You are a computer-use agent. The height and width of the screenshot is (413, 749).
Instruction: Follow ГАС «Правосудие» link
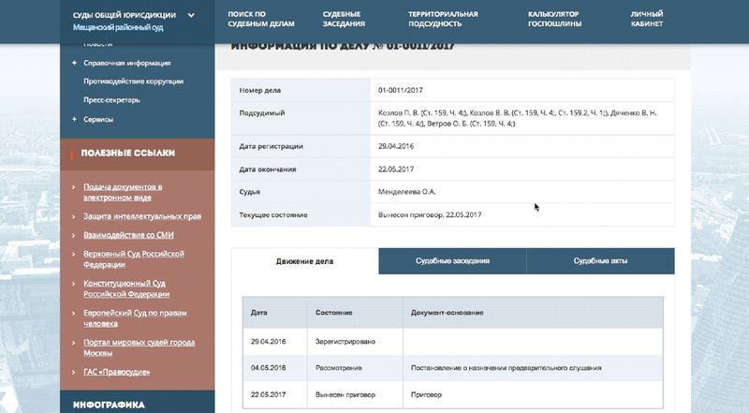[x=116, y=372]
